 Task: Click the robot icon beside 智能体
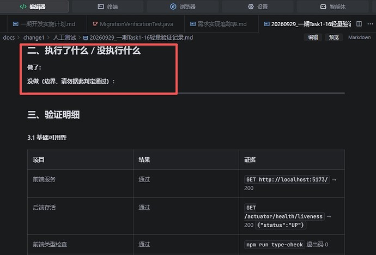pyautogui.click(x=323, y=7)
